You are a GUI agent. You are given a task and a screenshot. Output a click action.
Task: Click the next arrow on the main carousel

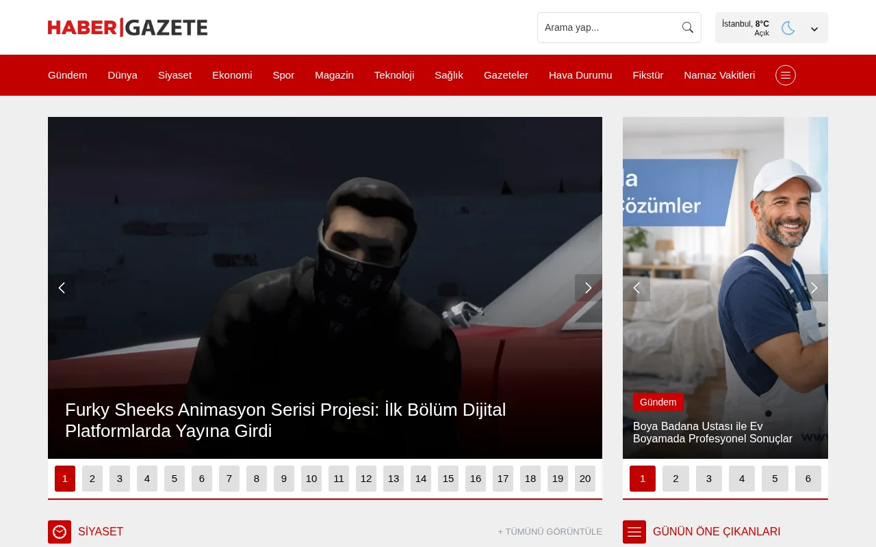(588, 288)
